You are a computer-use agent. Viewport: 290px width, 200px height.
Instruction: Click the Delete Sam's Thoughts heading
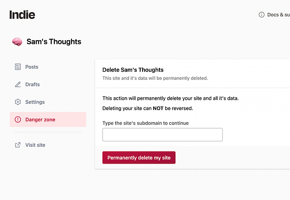[133, 70]
